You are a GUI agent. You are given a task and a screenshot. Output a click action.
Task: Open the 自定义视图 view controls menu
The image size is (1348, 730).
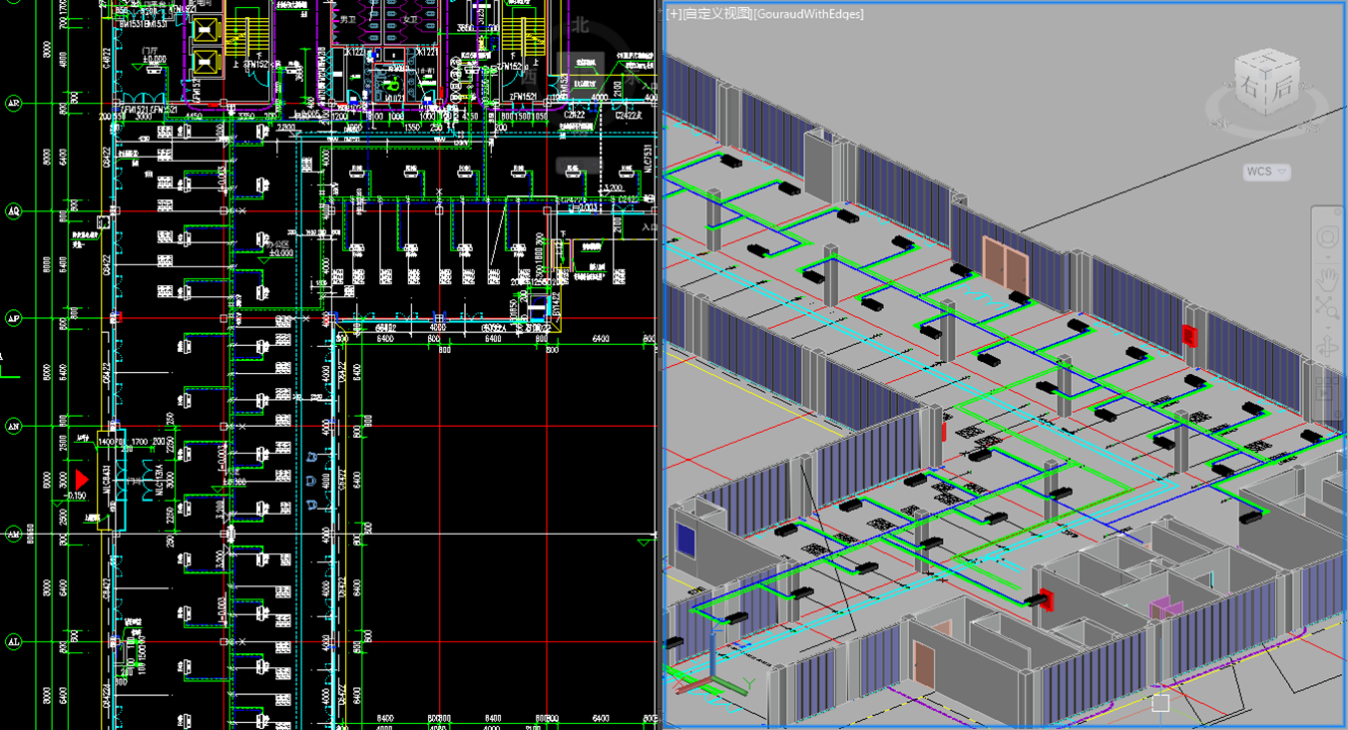click(716, 14)
